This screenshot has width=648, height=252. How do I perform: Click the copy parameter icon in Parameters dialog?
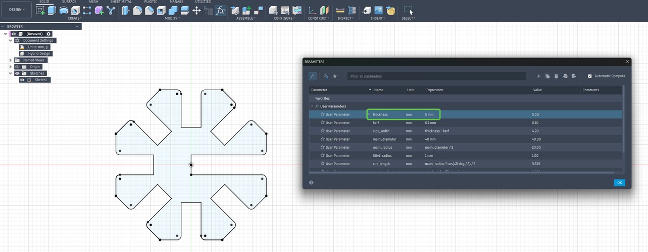click(547, 76)
